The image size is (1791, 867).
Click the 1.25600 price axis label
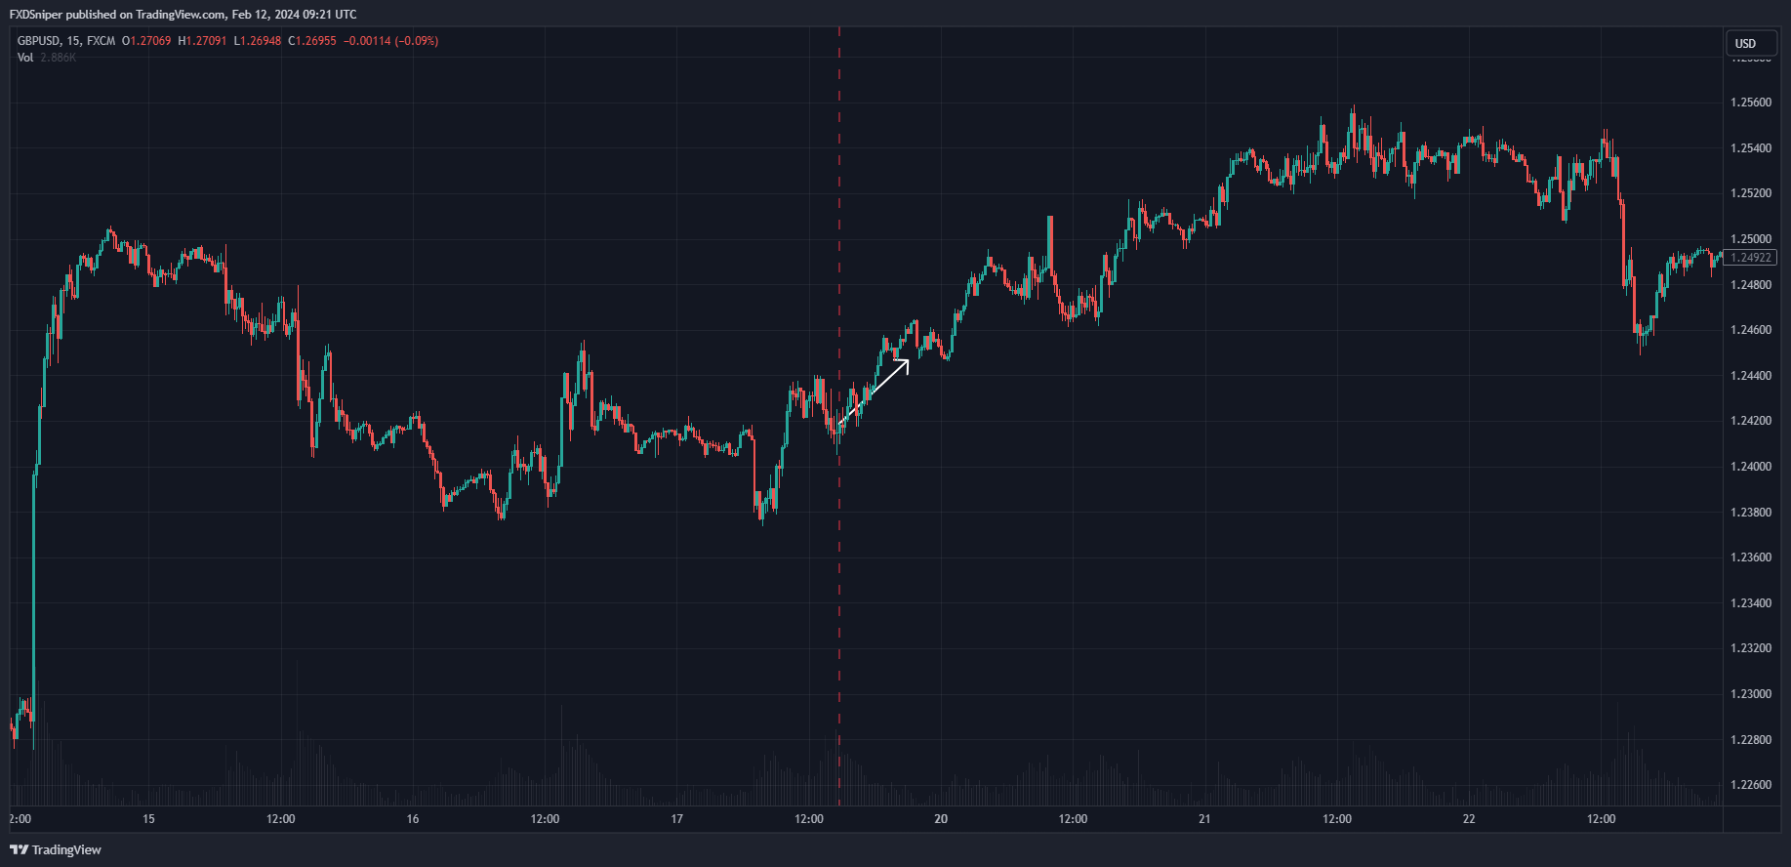coord(1751,103)
